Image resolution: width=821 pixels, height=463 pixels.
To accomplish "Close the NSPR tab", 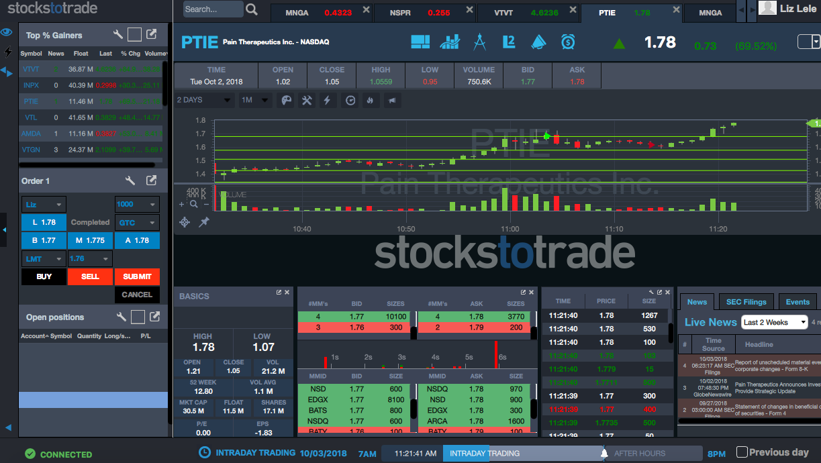I will tap(468, 10).
